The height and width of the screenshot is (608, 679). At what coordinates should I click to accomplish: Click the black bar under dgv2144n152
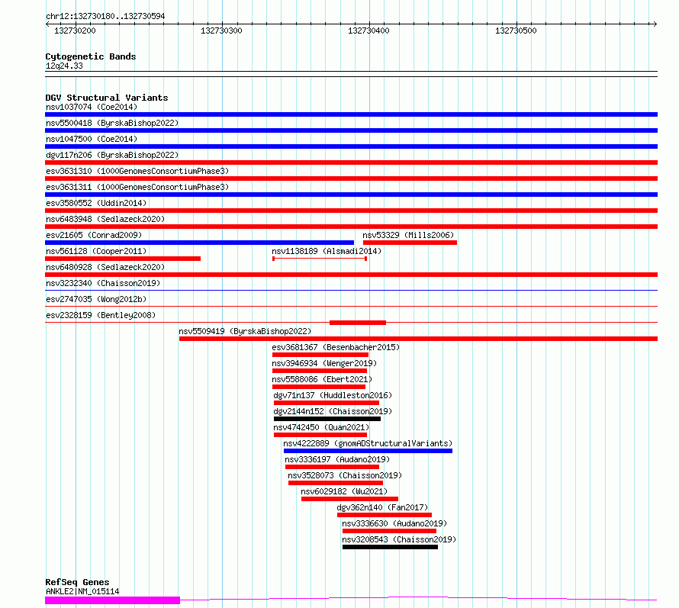click(327, 419)
